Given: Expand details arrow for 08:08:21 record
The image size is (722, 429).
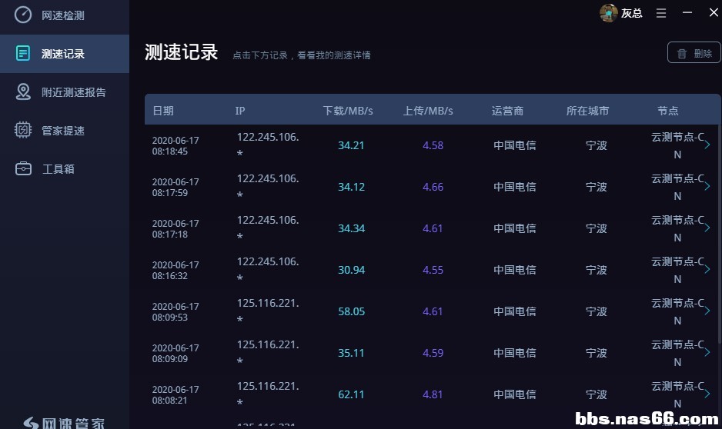Looking at the screenshot, I should coord(707,394).
